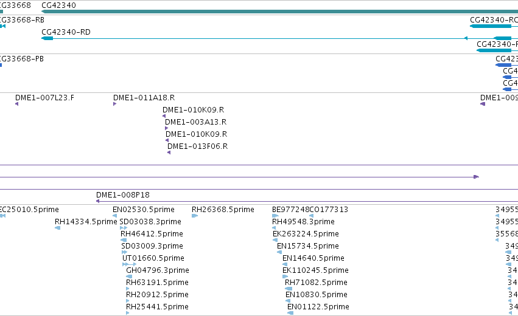518x316 pixels.
Task: Click the RH71082.5prime label
Action: click(316, 283)
